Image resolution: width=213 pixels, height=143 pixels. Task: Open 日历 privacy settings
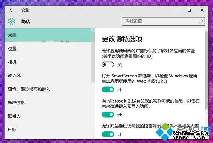[x=48, y=130]
